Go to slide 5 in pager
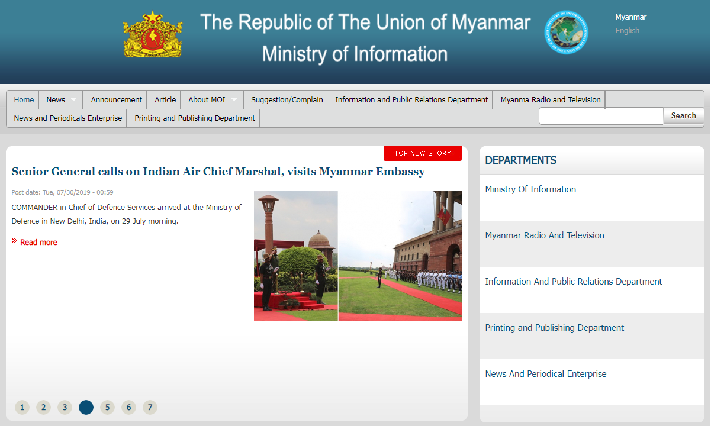This screenshot has height=426, width=711. [x=107, y=407]
